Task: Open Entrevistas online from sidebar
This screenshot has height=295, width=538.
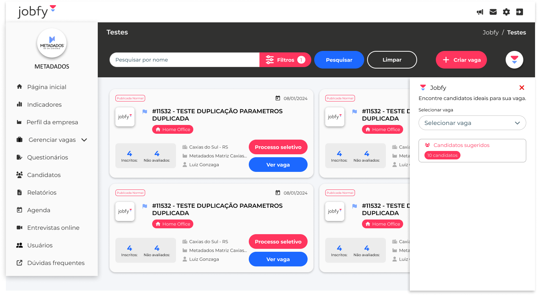Action: click(x=53, y=228)
